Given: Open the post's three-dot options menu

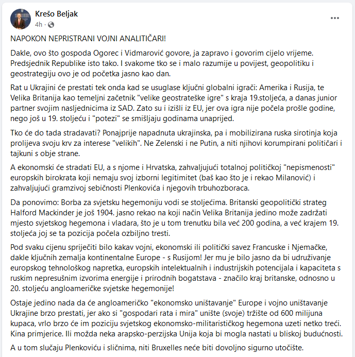Looking at the screenshot, I should point(335,18).
